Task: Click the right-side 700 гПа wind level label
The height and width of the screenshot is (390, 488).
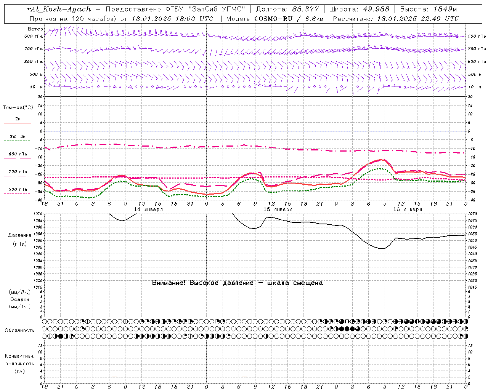Action: coord(477,49)
